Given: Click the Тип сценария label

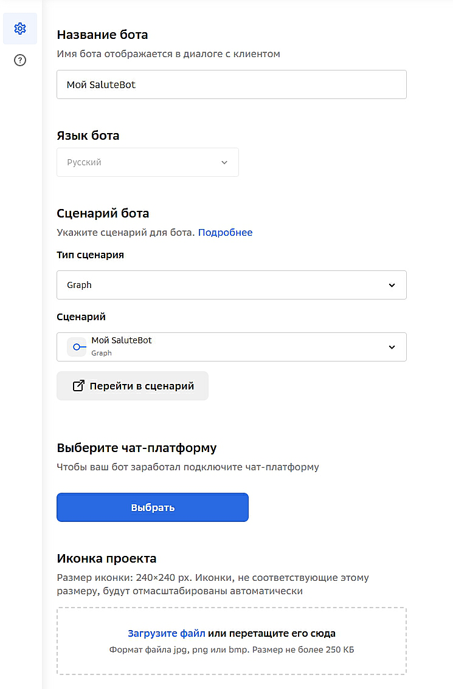Looking at the screenshot, I should [90, 255].
